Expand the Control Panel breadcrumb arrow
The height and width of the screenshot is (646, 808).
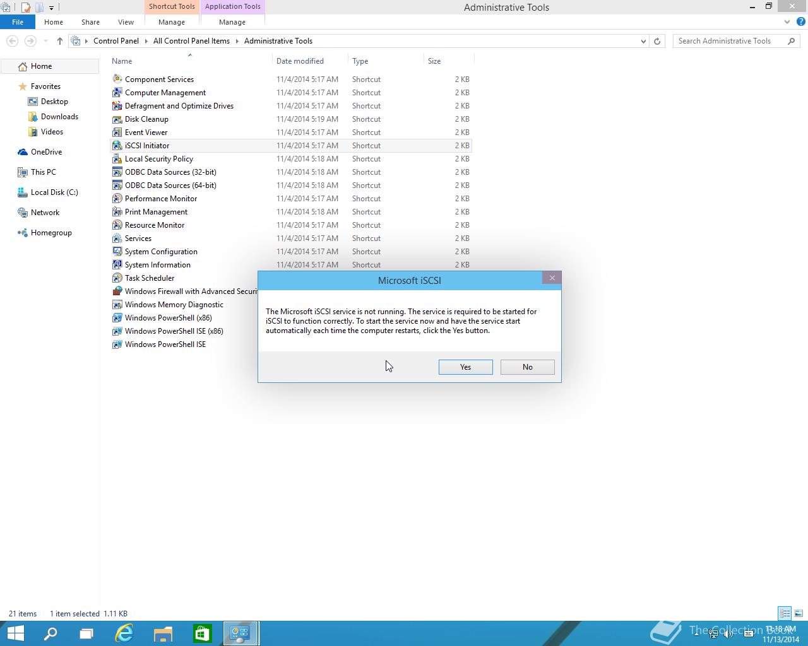pos(146,41)
